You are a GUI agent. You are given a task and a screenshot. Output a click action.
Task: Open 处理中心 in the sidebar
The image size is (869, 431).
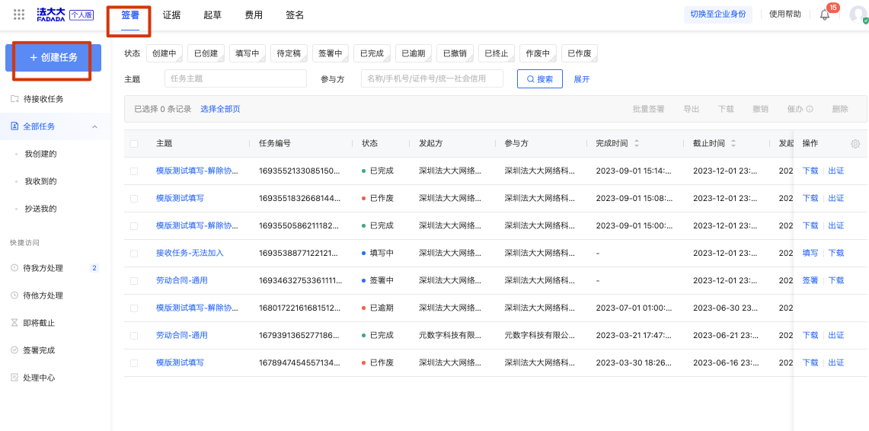tap(33, 378)
